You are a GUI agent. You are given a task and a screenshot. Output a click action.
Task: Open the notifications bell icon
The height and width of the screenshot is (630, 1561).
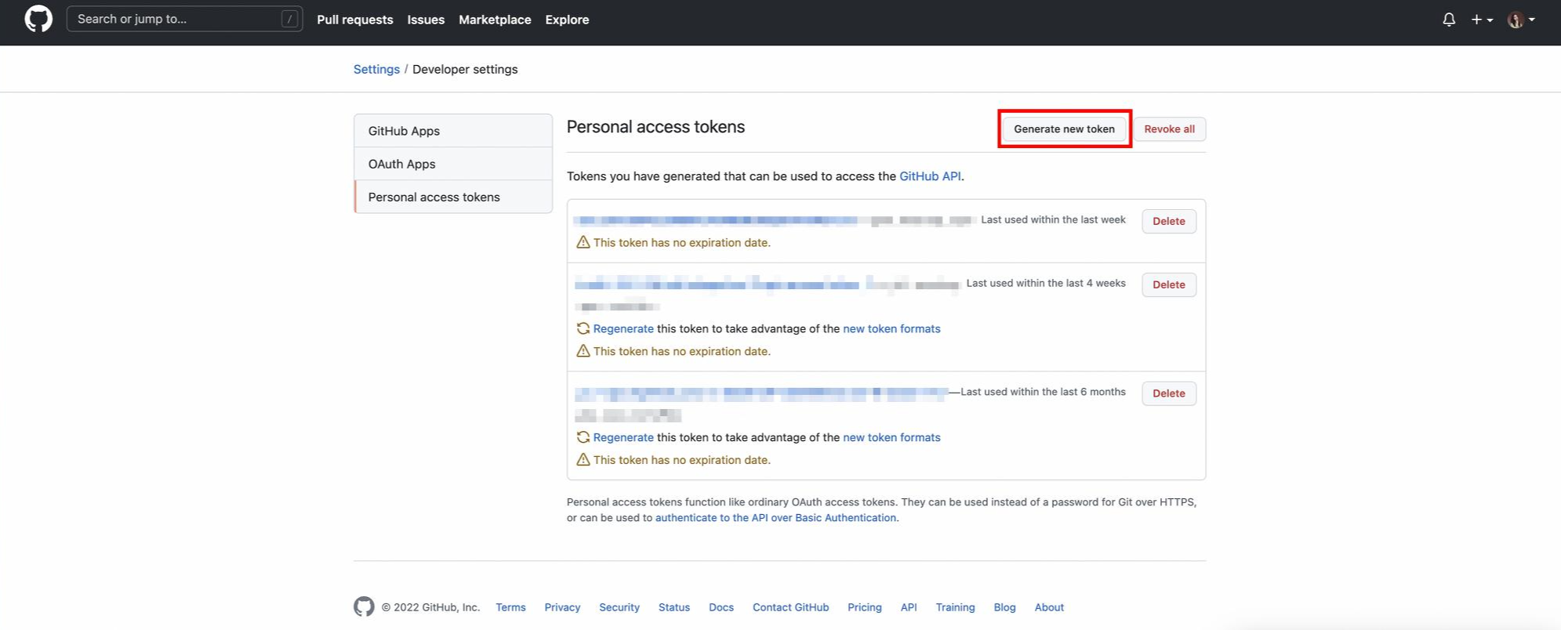point(1449,20)
